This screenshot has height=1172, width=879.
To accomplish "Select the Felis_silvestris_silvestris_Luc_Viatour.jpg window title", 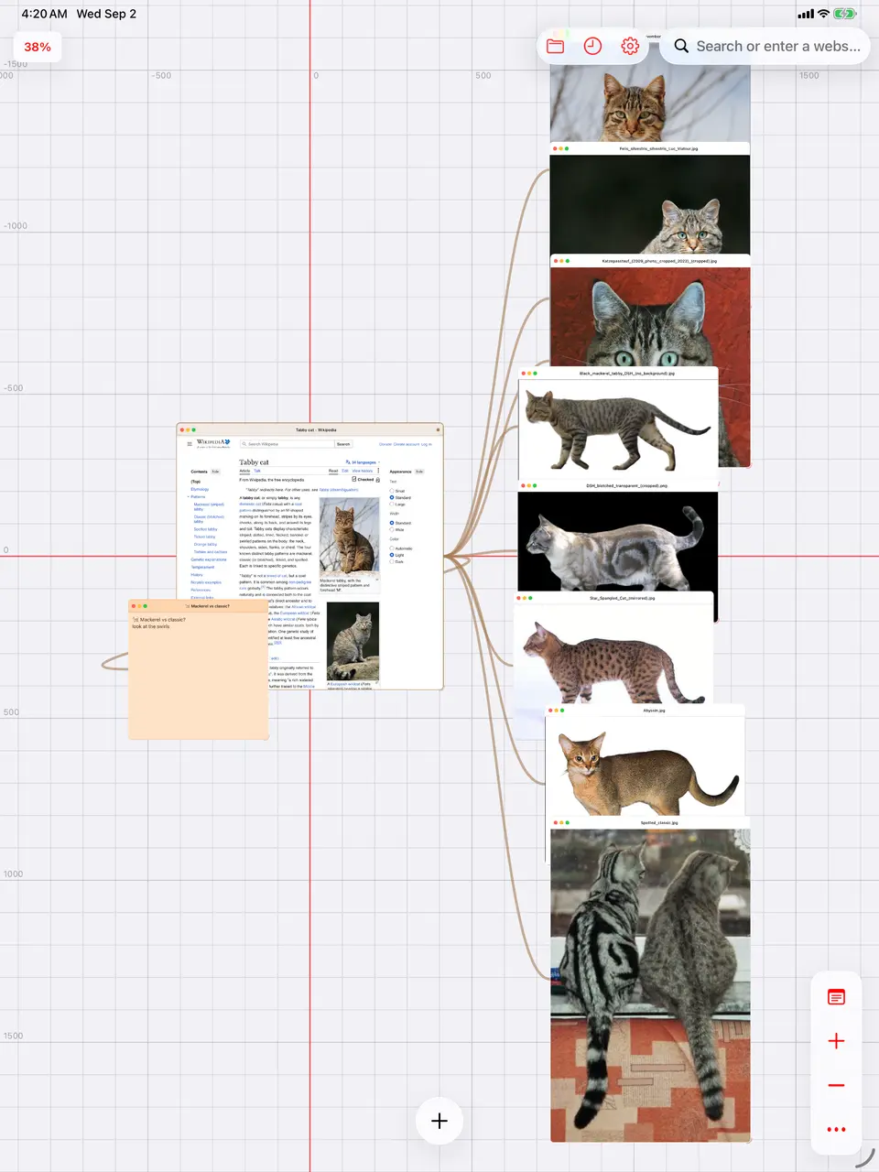I will pyautogui.click(x=658, y=148).
